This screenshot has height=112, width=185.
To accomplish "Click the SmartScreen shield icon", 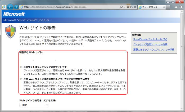I will click(x=11, y=32).
